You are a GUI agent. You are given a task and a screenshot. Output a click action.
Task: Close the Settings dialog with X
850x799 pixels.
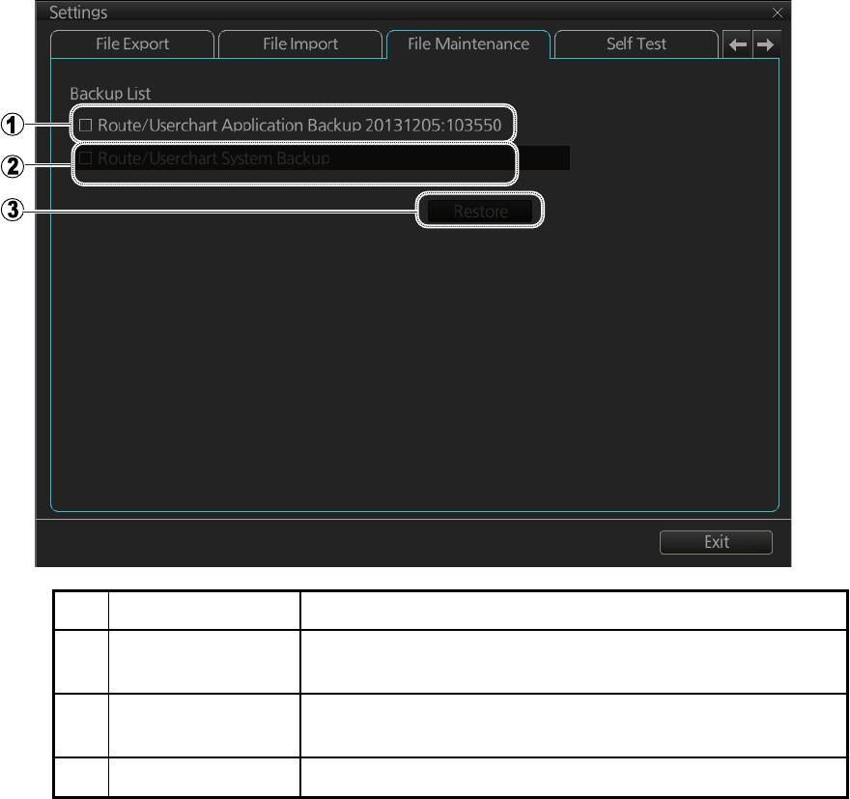coord(777,13)
